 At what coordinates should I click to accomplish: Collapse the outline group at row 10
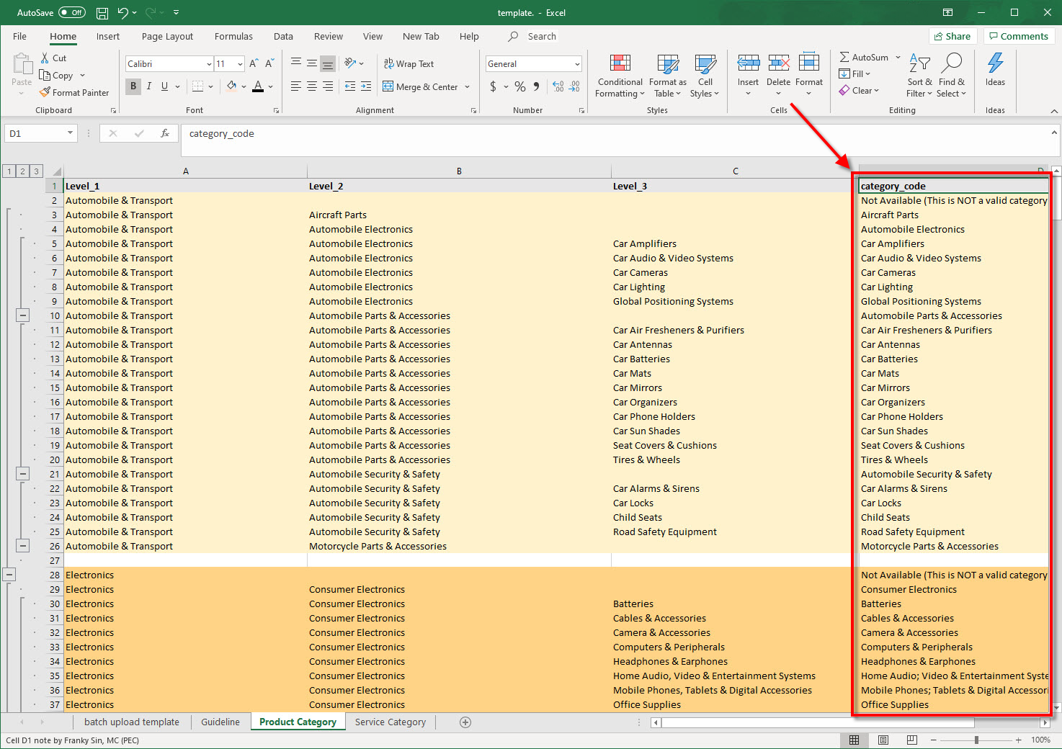pos(23,315)
